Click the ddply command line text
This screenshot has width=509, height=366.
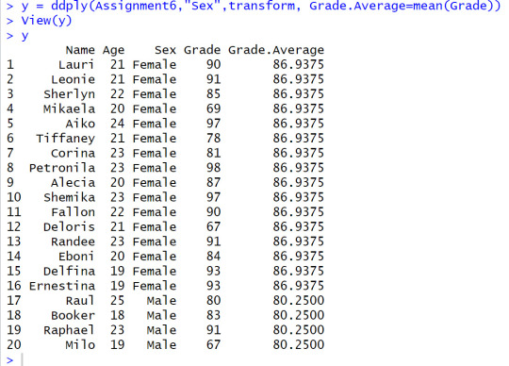click(x=261, y=6)
